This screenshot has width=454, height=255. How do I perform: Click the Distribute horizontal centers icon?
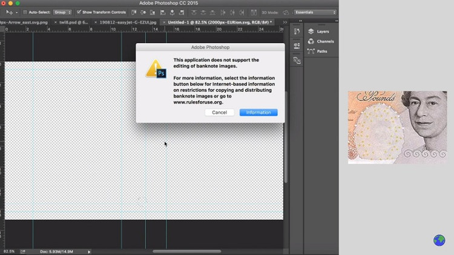click(232, 12)
